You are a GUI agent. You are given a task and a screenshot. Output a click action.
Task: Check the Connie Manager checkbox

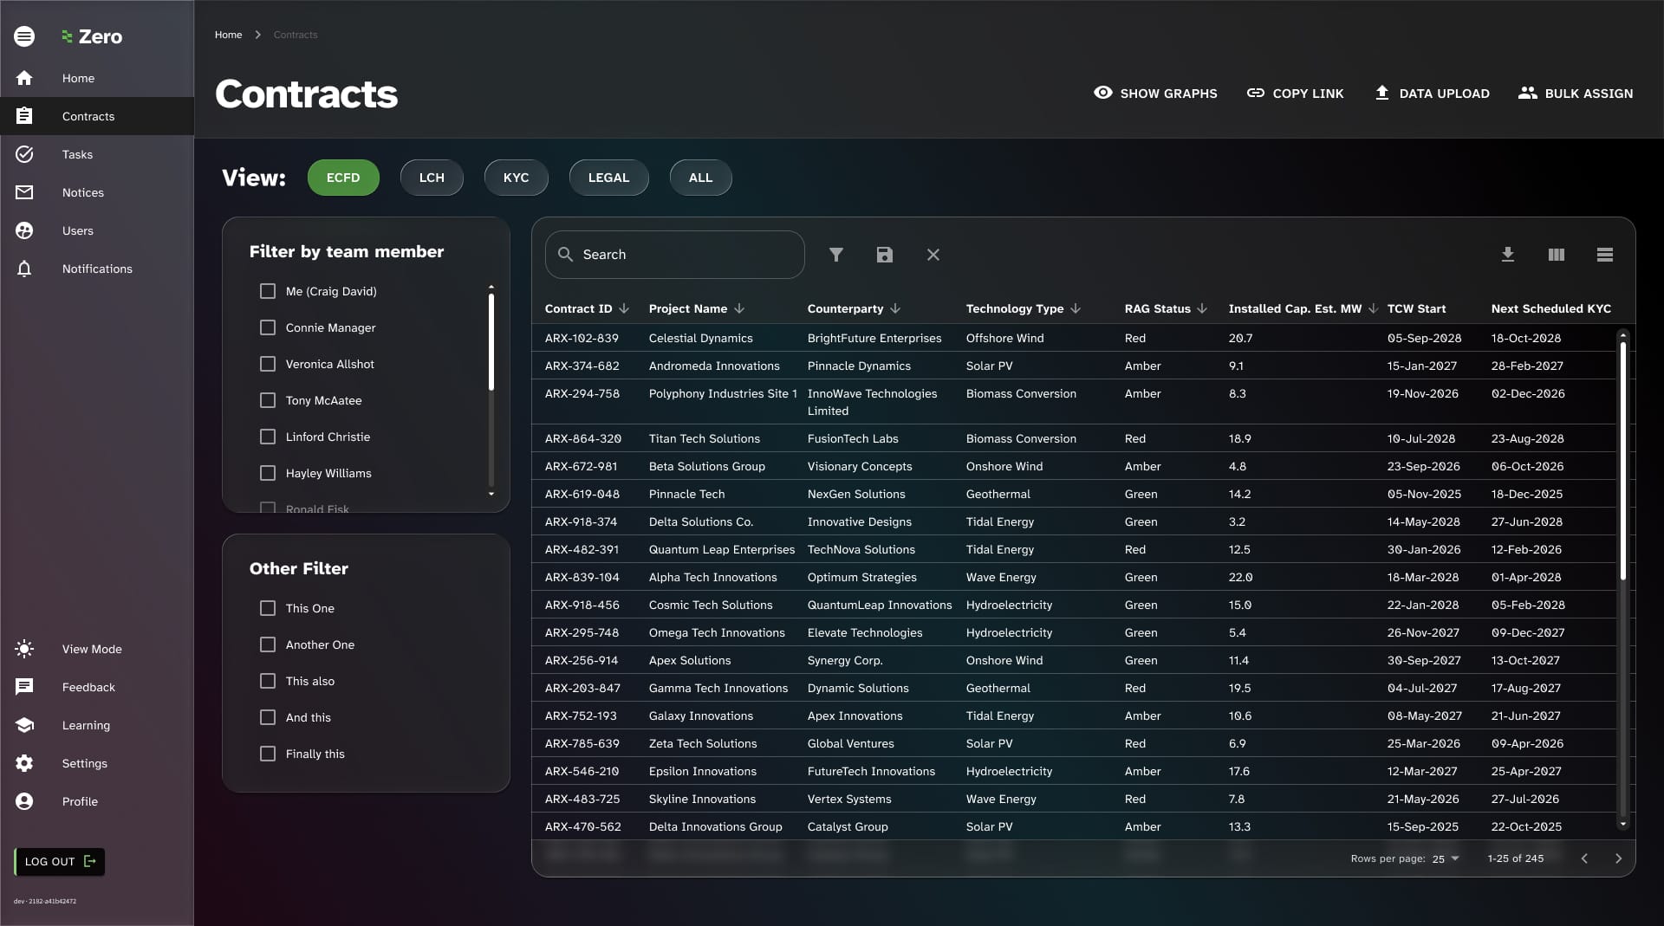tap(268, 327)
